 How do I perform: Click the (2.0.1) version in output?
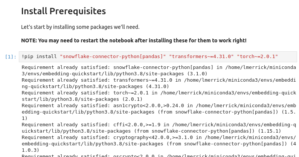[132, 99]
